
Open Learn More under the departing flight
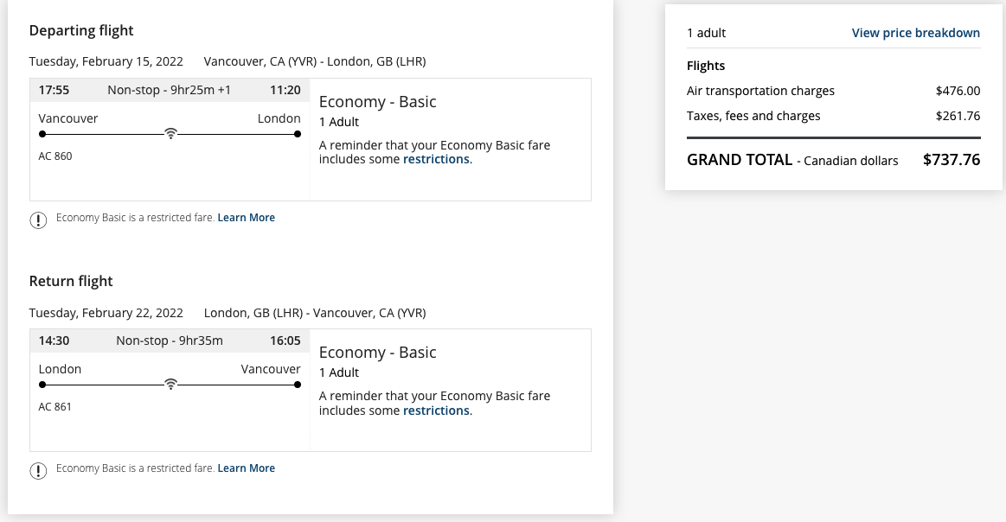pos(247,218)
